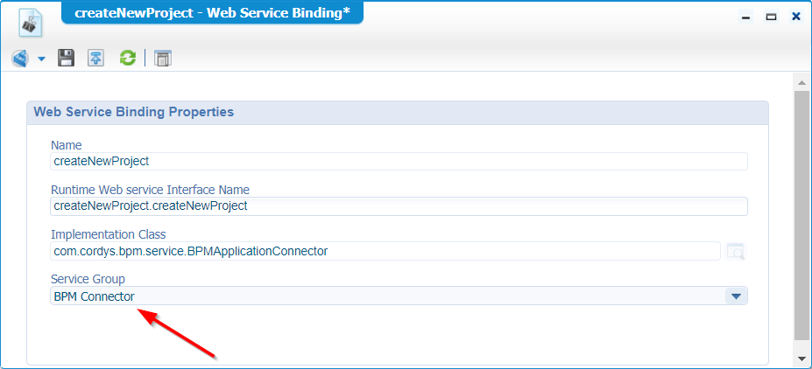Browse for Implementation Class using magnifier icon
Image resolution: width=812 pixels, height=369 pixels.
click(x=736, y=251)
